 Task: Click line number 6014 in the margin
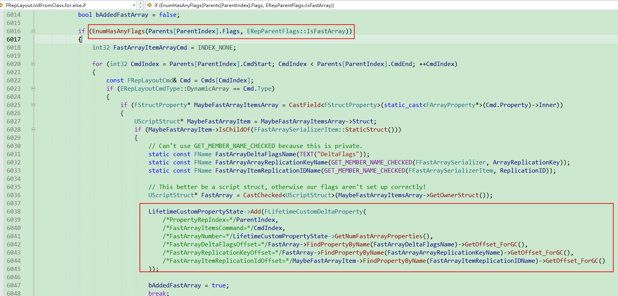(14, 15)
